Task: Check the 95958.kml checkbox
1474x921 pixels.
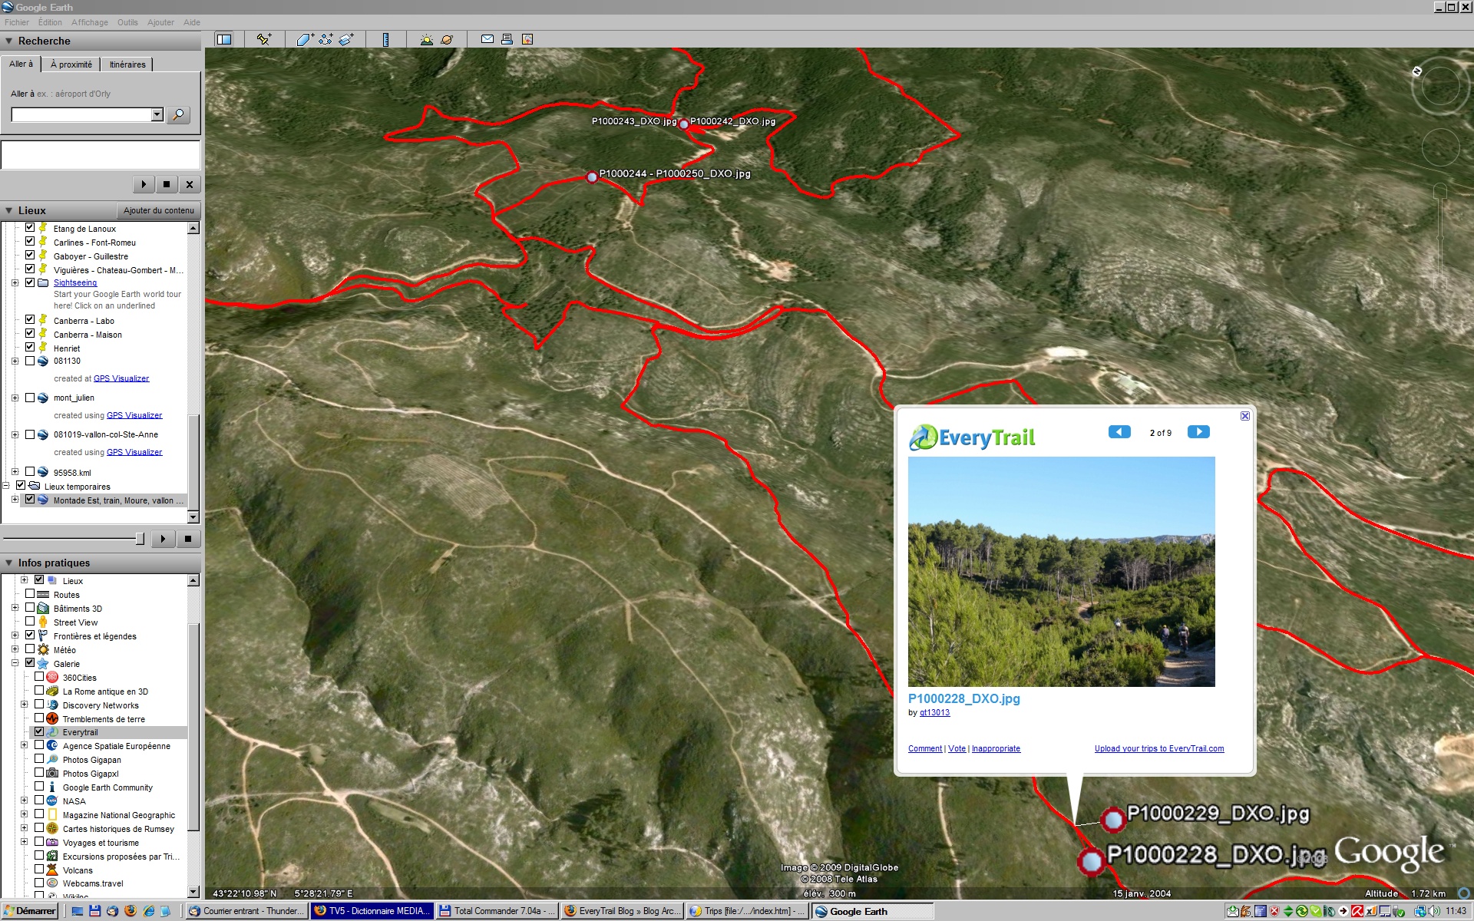Action: point(30,471)
